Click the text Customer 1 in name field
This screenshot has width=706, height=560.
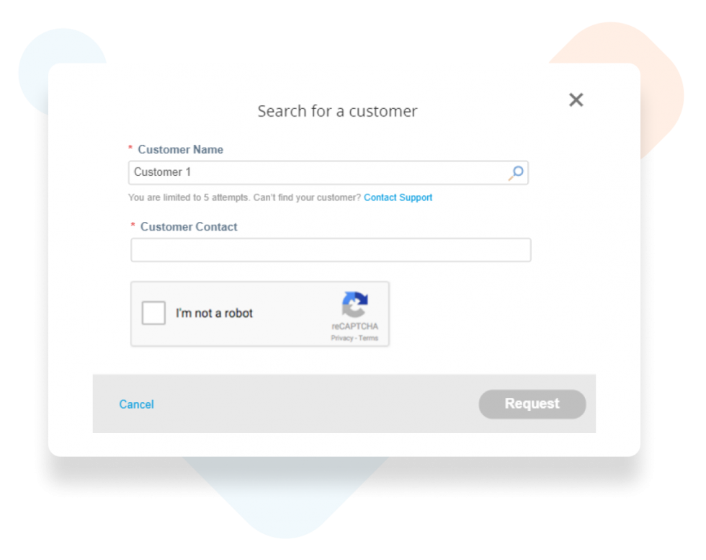(163, 172)
